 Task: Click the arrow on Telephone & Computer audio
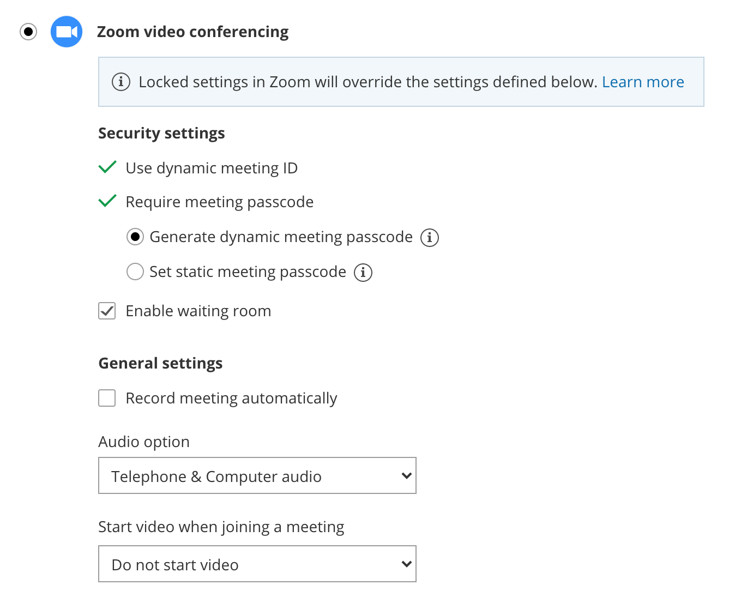point(406,475)
